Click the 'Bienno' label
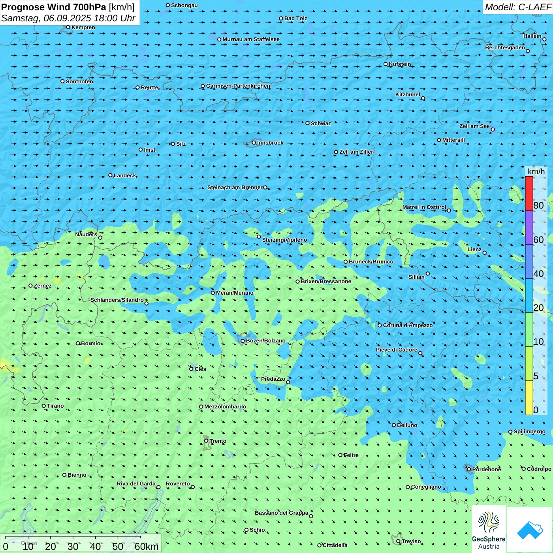The height and width of the screenshot is (553, 553). pyautogui.click(x=77, y=475)
